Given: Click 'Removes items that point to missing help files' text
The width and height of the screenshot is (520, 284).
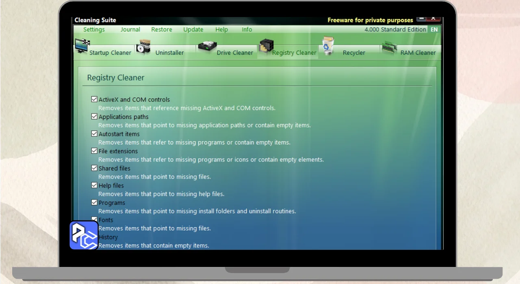Looking at the screenshot, I should (x=161, y=194).
